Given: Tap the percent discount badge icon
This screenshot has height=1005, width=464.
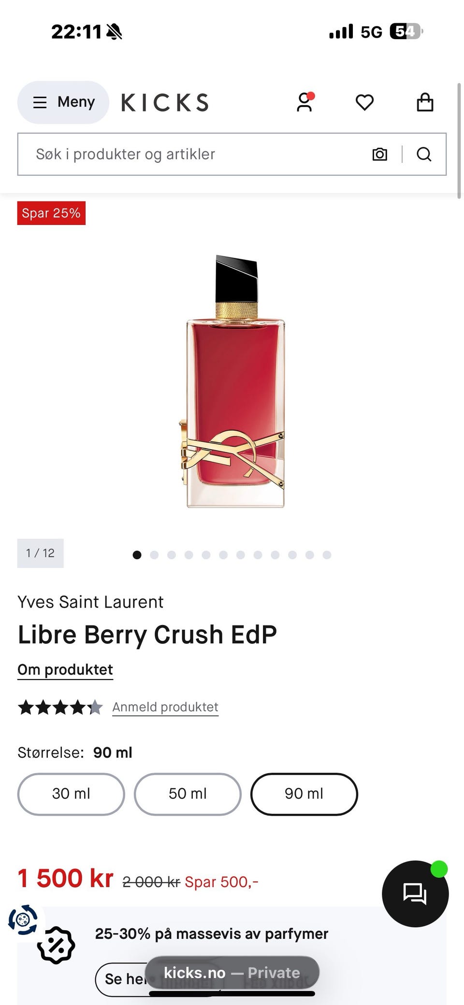Looking at the screenshot, I should click(56, 945).
